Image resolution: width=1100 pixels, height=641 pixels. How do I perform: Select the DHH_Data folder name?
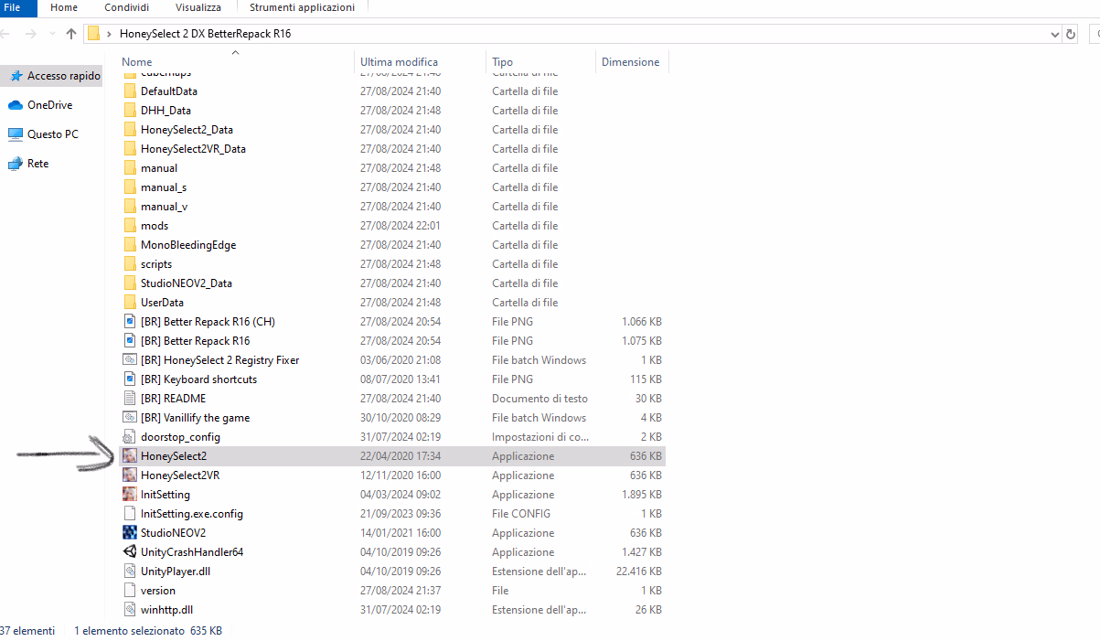click(166, 110)
